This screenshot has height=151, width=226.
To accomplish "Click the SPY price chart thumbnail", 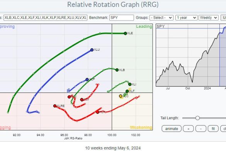I will pos(191,55).
